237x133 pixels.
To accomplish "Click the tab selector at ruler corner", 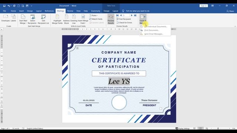I will (1, 29).
